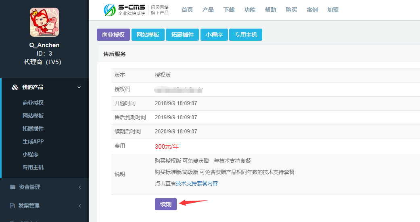Switch to the 网站模板 tab
This screenshot has height=222, width=420.
tap(148, 35)
